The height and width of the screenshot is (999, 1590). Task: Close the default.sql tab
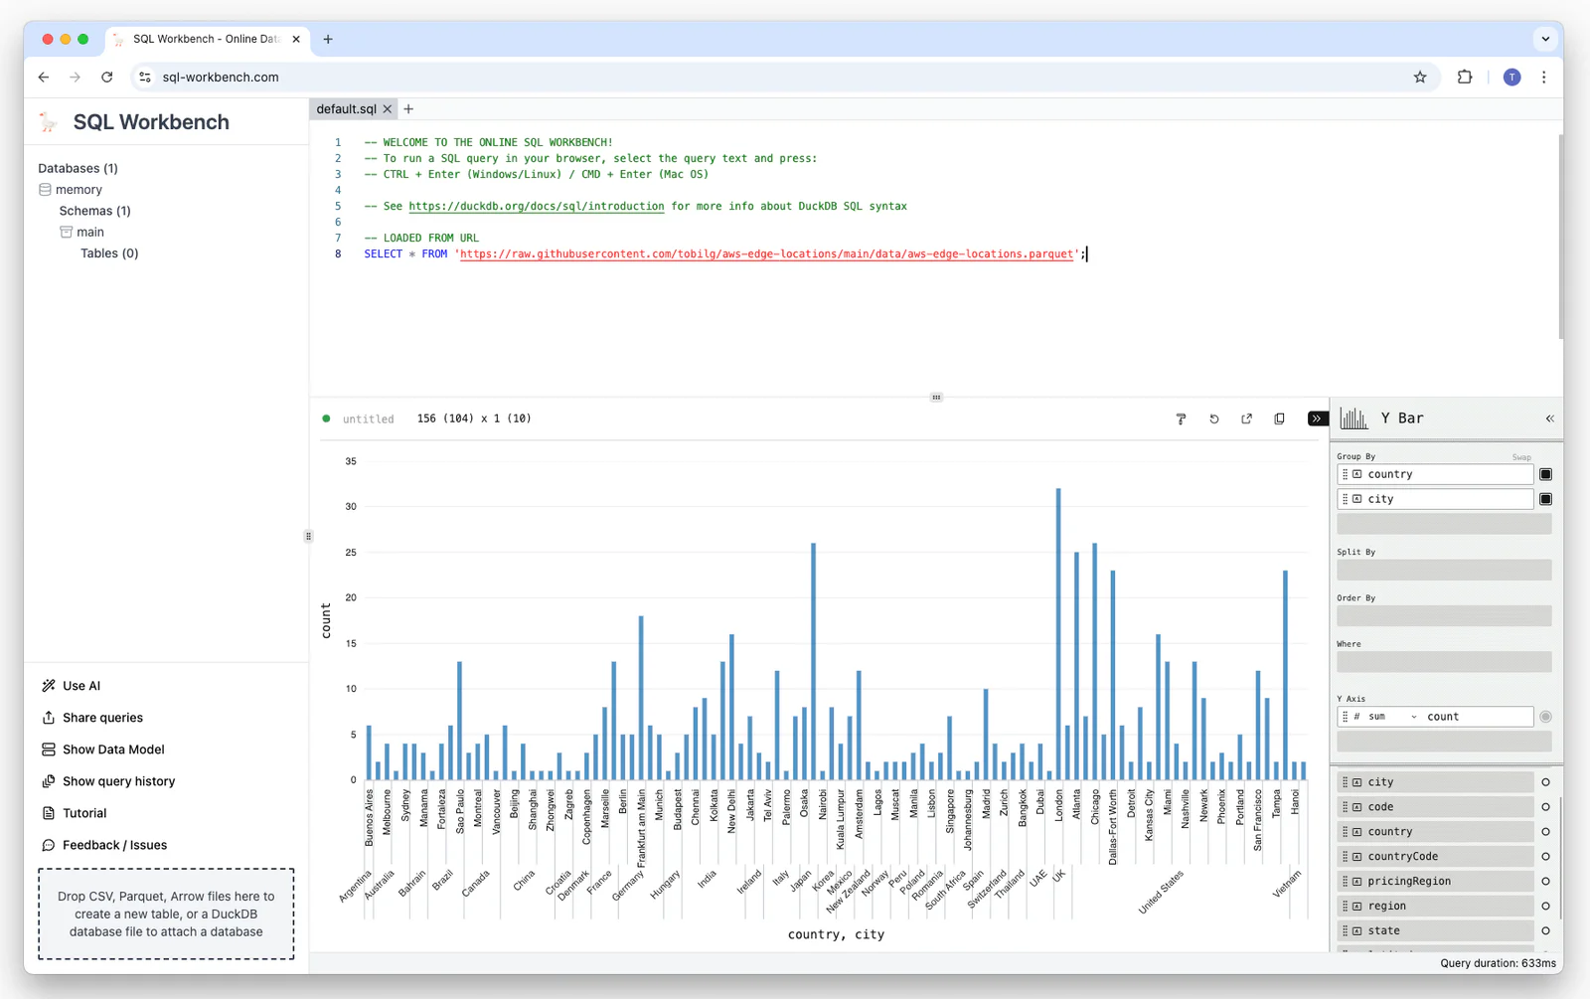(388, 109)
